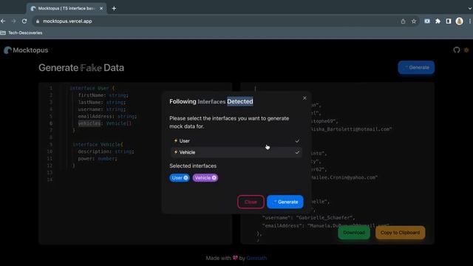Close the Mocktopus browser tab
Image resolution: width=473 pixels, height=266 pixels.
101,8
